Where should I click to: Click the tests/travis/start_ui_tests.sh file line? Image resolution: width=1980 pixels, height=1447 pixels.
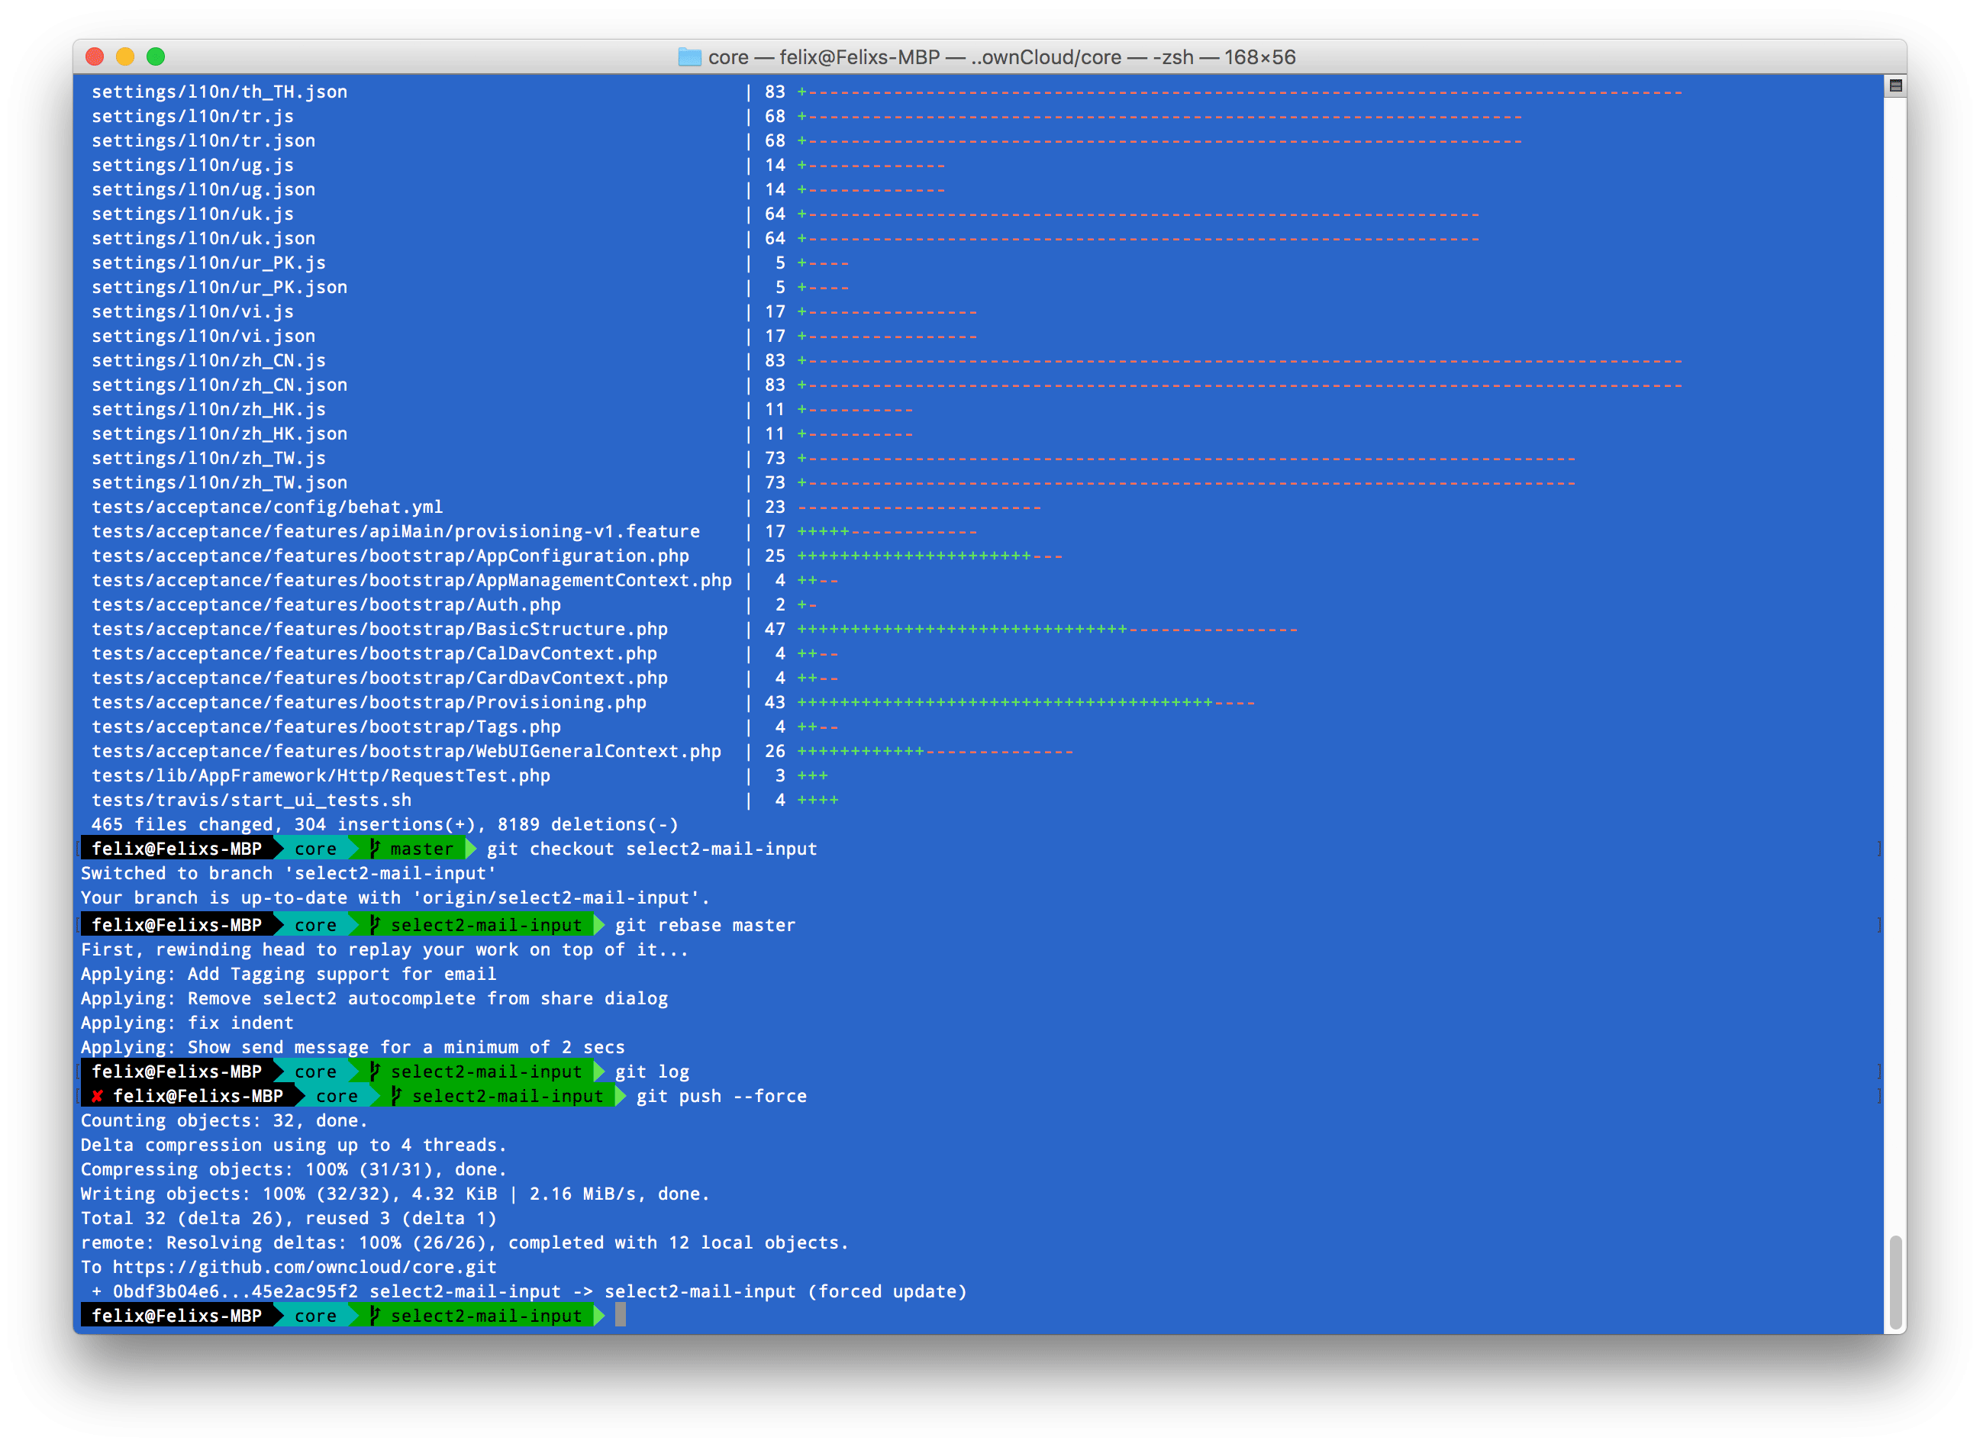pyautogui.click(x=251, y=800)
